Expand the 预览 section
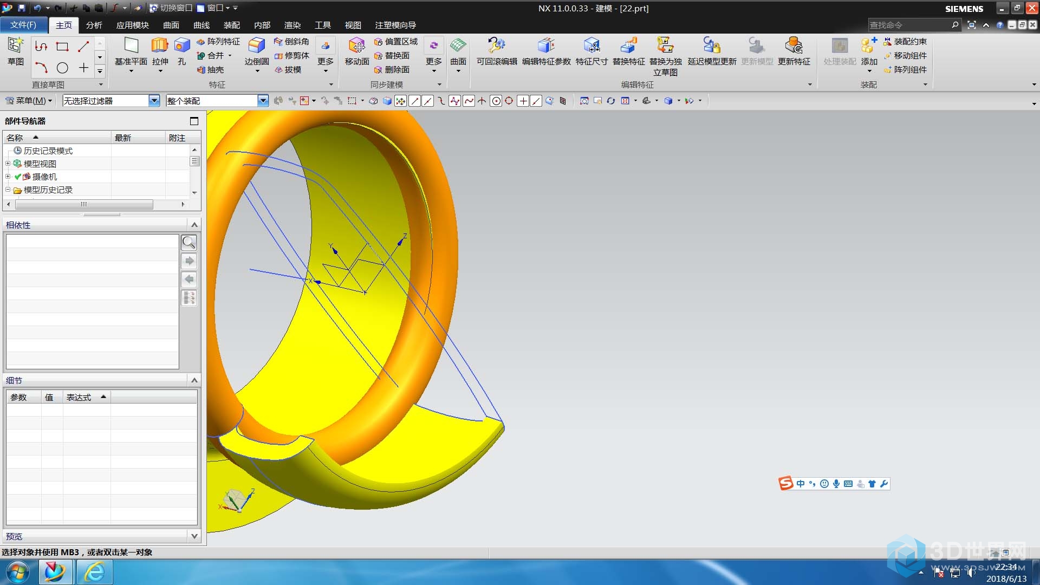The image size is (1040, 585). (194, 536)
